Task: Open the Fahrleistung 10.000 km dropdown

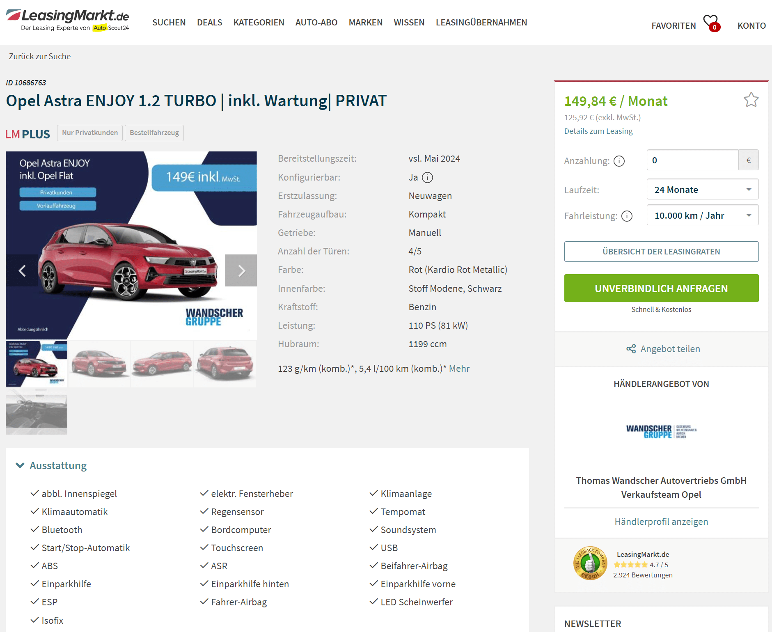Action: (x=702, y=215)
